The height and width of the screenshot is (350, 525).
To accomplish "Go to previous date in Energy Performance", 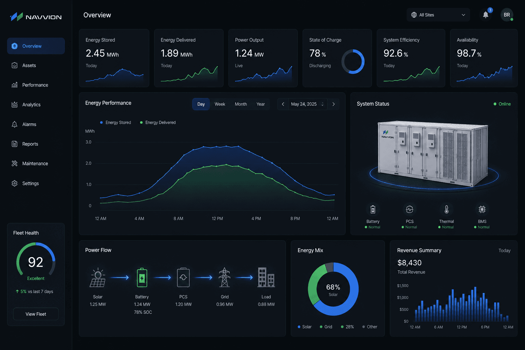I will tap(283, 104).
